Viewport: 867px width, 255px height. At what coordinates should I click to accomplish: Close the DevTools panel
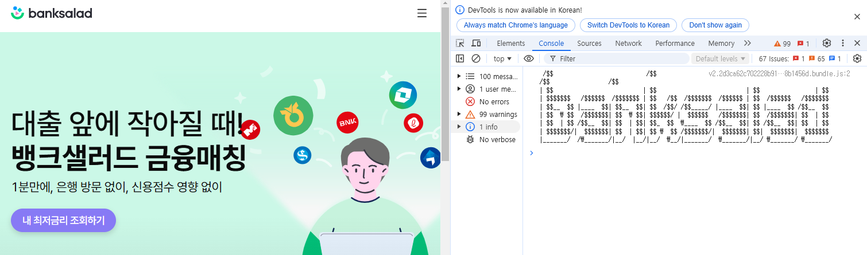pos(857,44)
